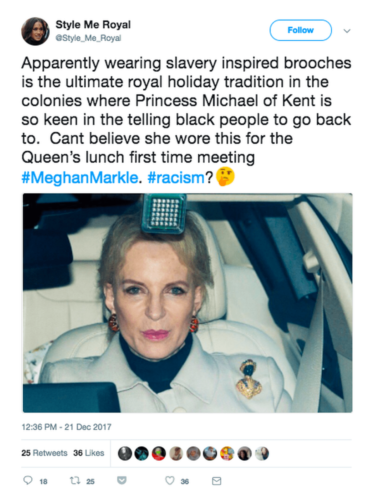Open the #racism hashtag link
372x492 pixels.
(x=176, y=177)
